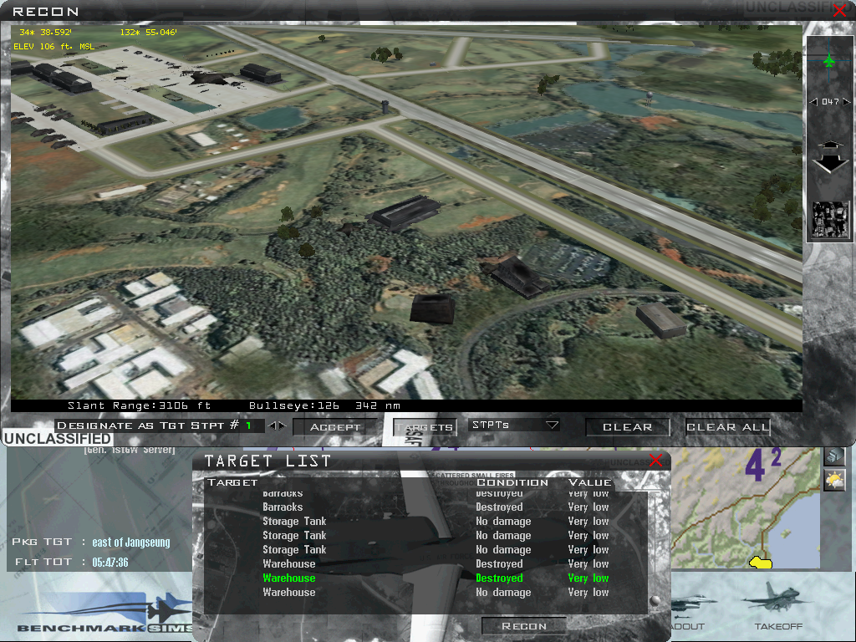
Task: Increment the TGT STPT number
Action: (283, 425)
